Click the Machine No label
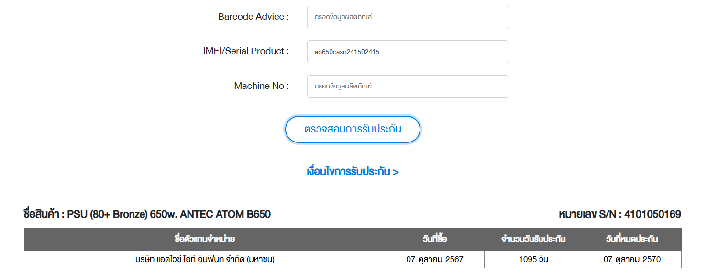707x274 pixels. [262, 86]
